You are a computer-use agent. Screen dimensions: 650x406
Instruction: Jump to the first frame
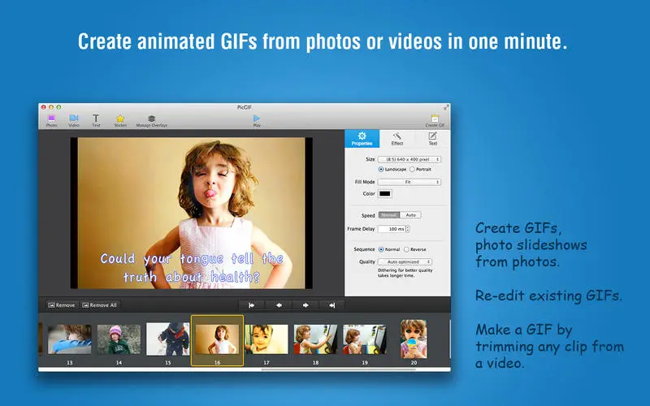tap(251, 305)
